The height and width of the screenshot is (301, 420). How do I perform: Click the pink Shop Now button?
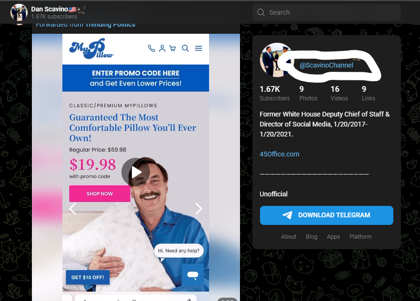(x=100, y=194)
